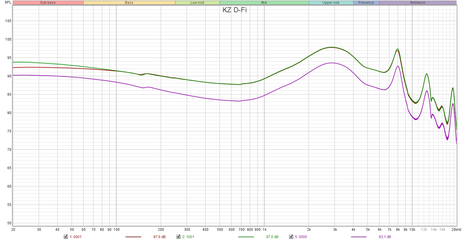Click the 100 SPL axis value

coord(8,39)
